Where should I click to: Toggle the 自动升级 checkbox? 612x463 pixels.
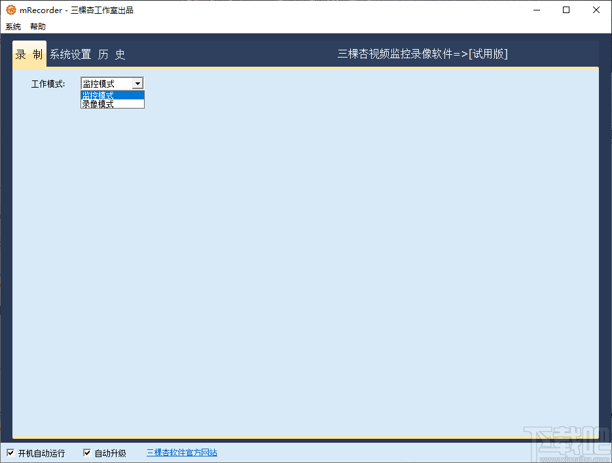87,452
